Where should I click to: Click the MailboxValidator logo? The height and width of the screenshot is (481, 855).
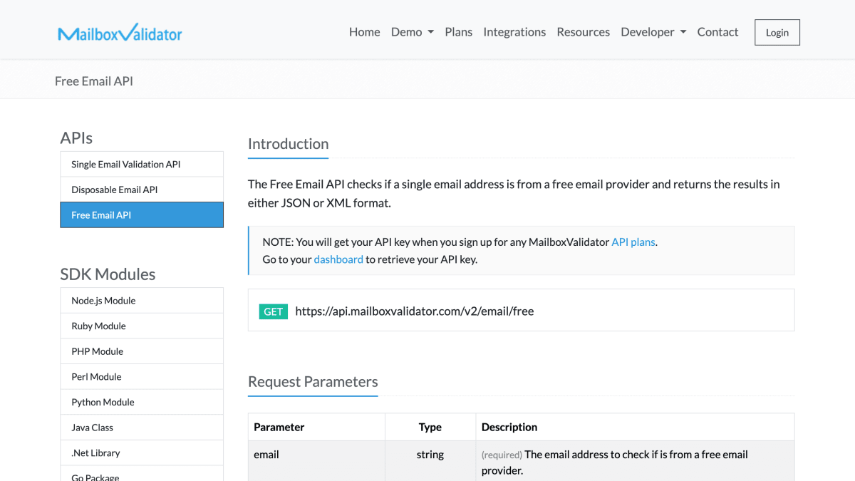click(120, 32)
